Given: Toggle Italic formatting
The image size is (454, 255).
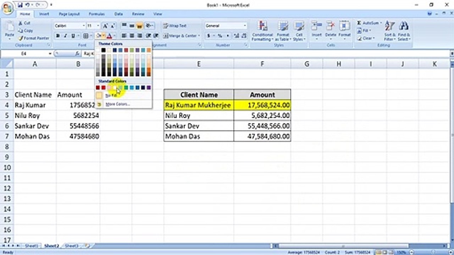Looking at the screenshot, I should click(x=66, y=36).
